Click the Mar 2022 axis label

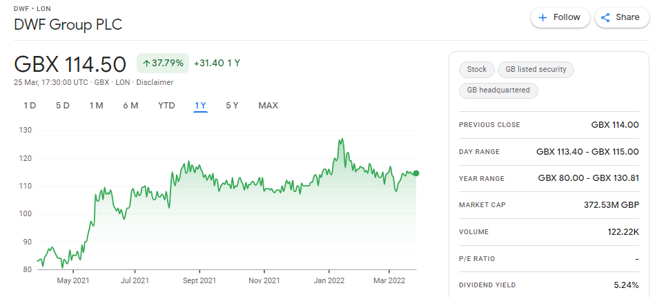point(389,280)
